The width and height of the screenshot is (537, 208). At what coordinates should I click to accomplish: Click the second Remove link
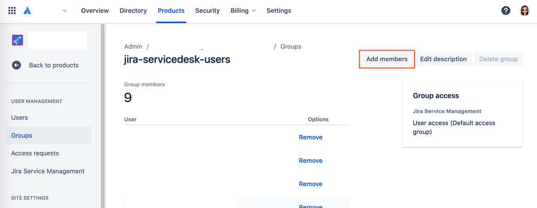pyautogui.click(x=310, y=161)
